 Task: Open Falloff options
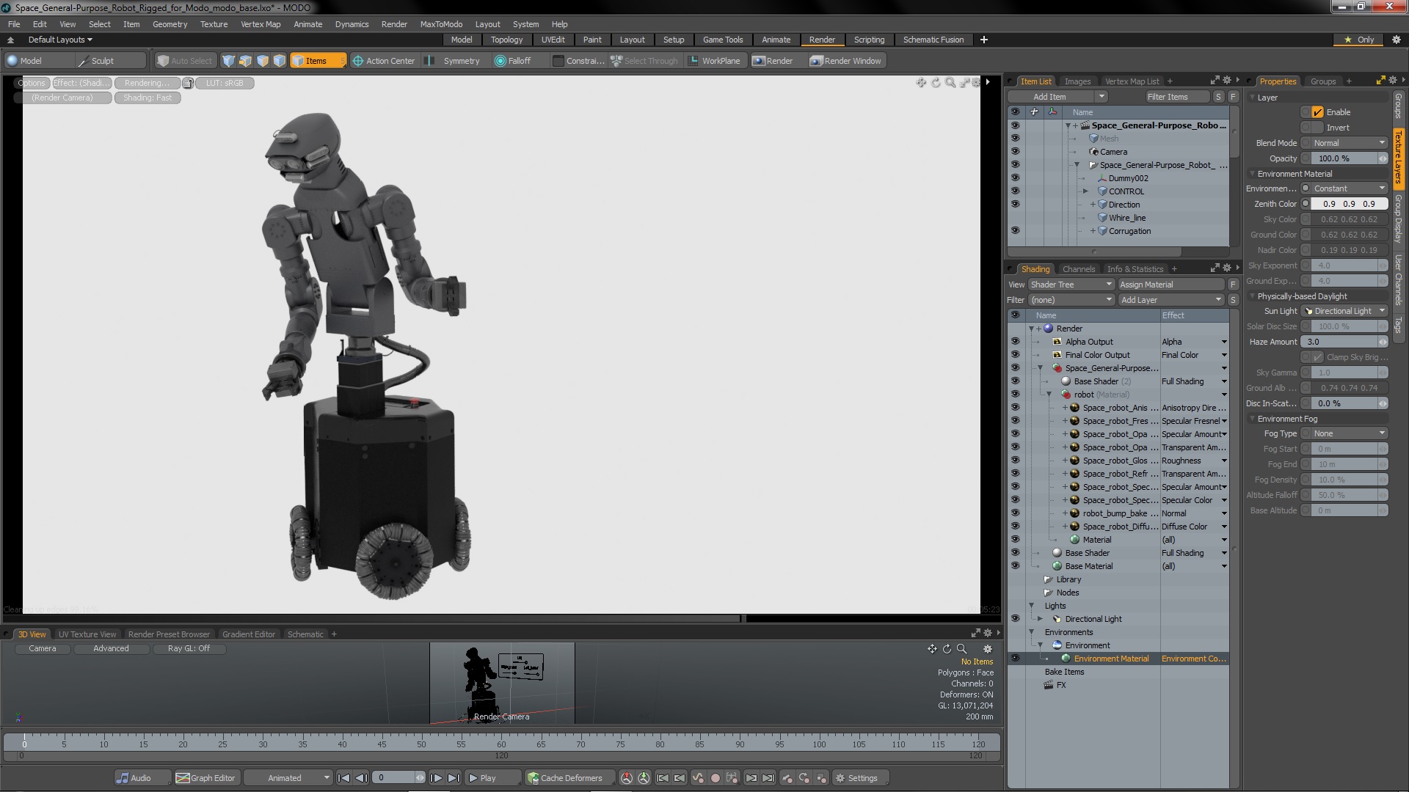pos(520,61)
